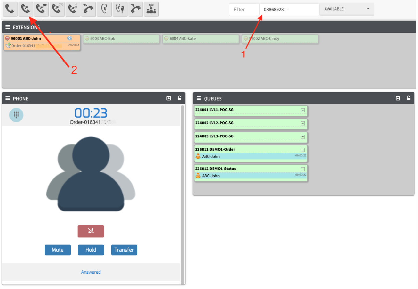Collapse the 226011 DEMO1-Order queue
This screenshot has height=289, width=418.
(302, 150)
